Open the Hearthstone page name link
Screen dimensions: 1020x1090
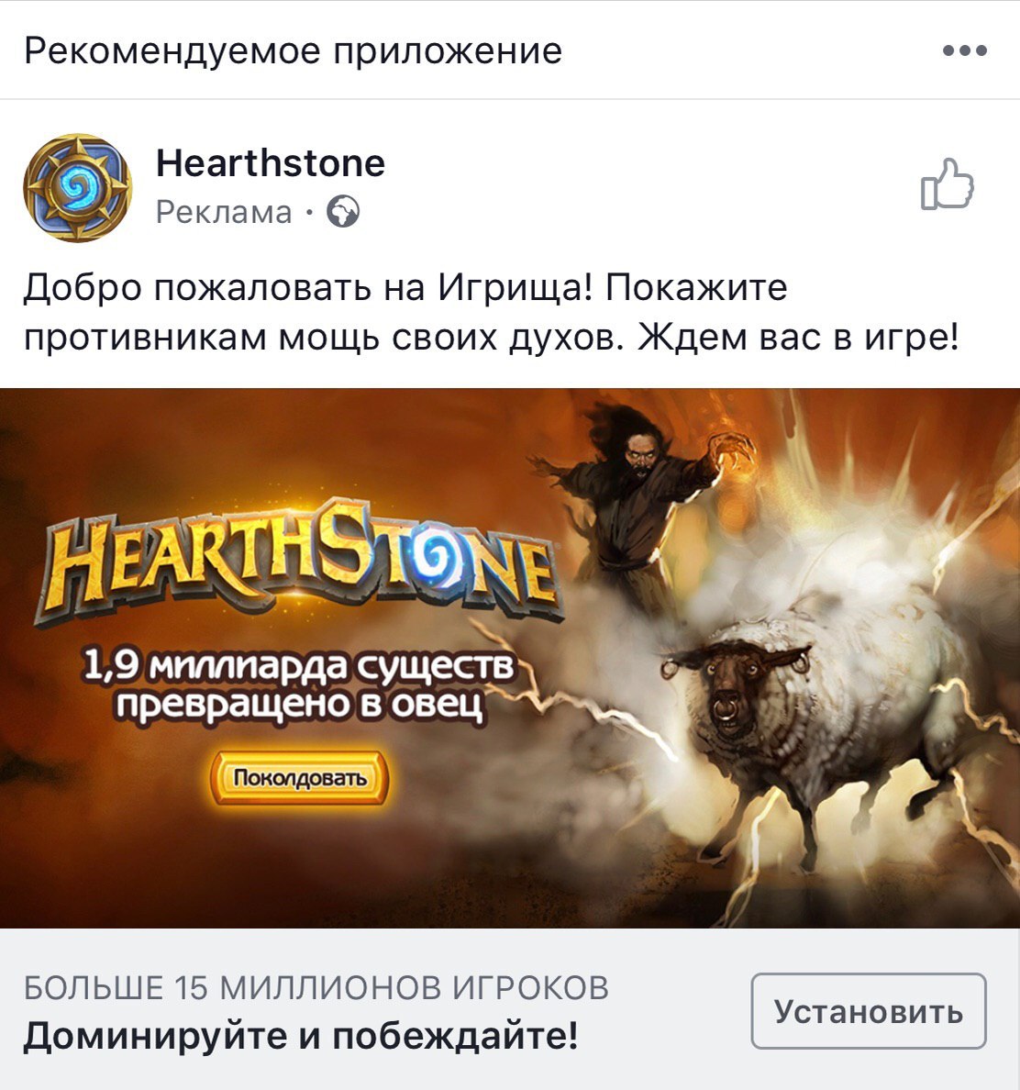[x=271, y=163]
